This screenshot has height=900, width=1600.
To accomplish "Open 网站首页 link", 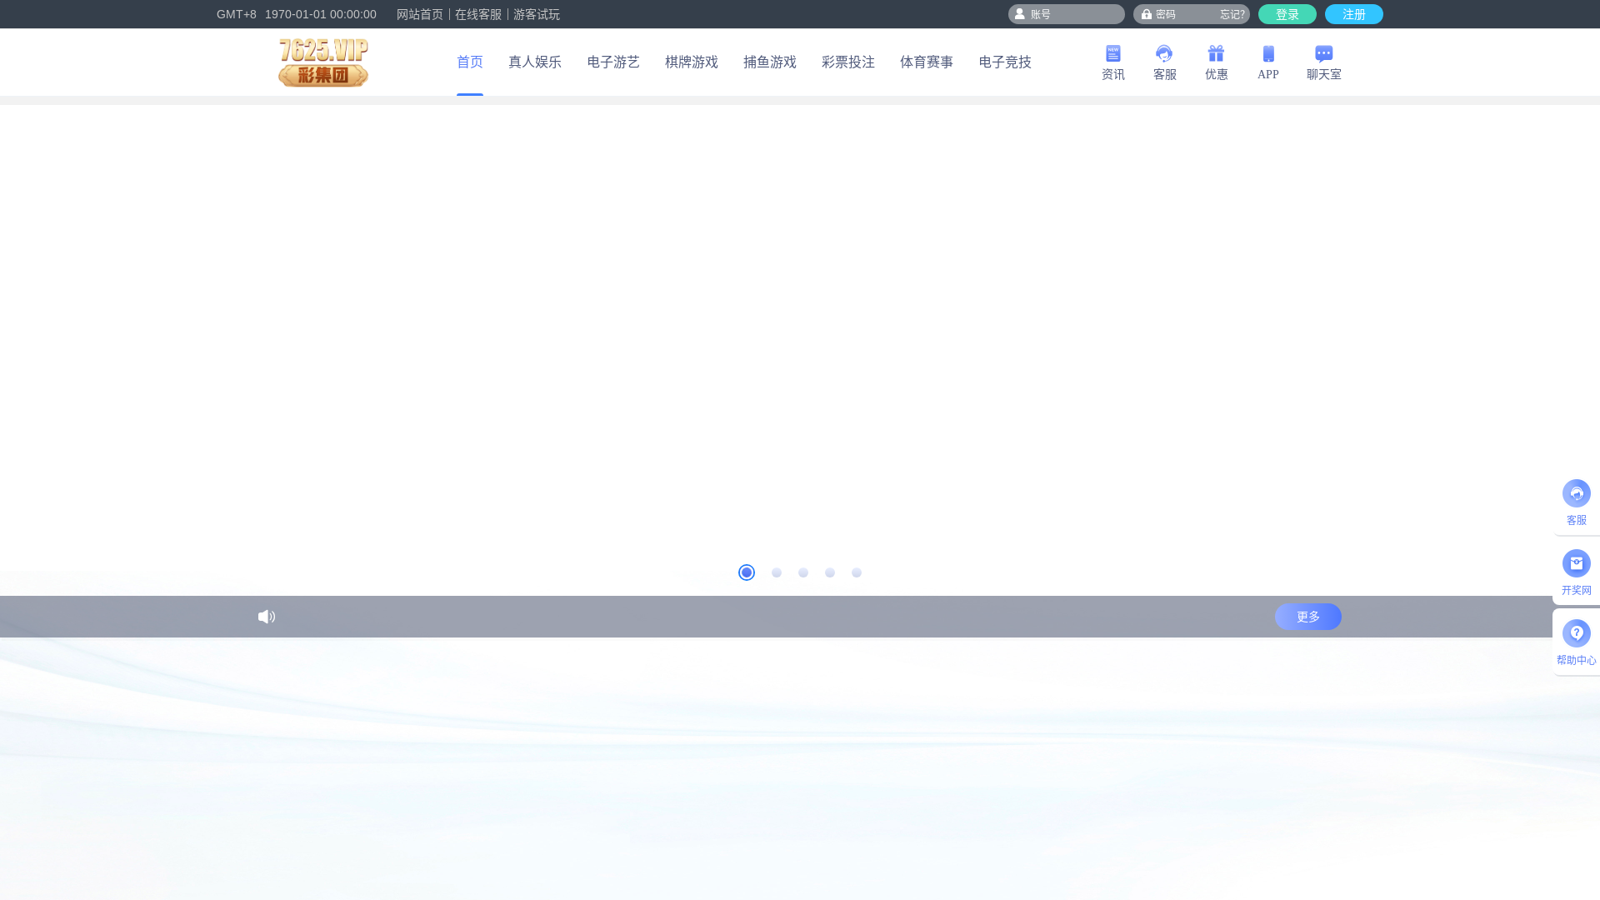I will (x=420, y=14).
